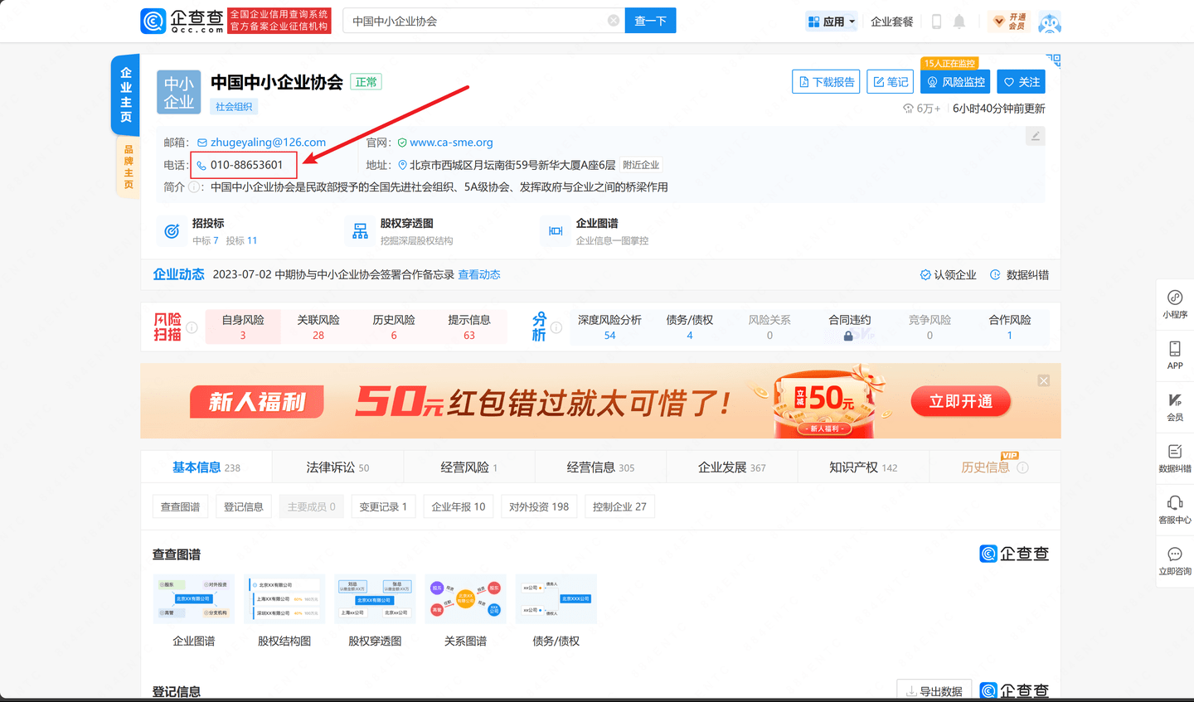This screenshot has width=1194, height=702.
Task: Click 开通会员 in the header
Action: tap(1009, 22)
